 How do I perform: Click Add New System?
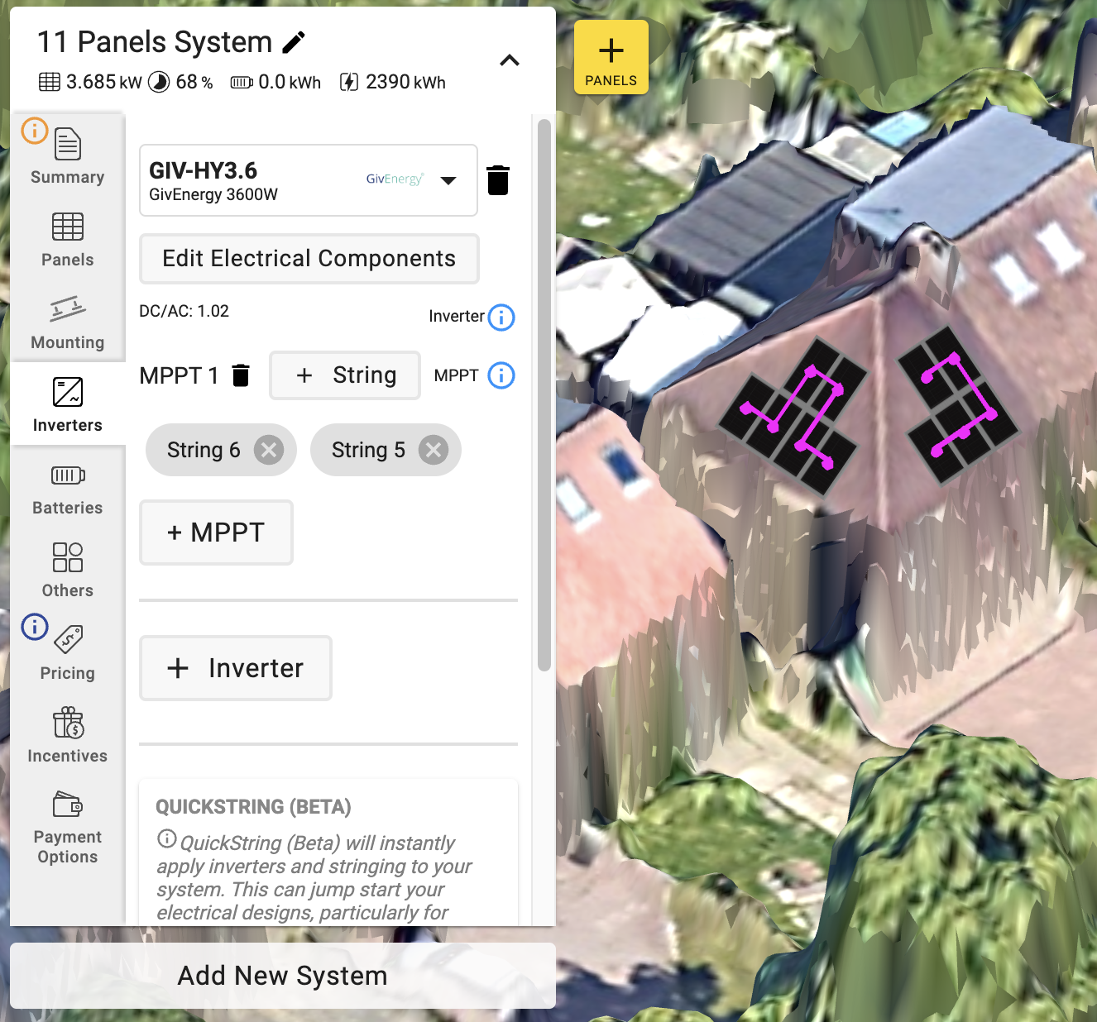pos(283,976)
